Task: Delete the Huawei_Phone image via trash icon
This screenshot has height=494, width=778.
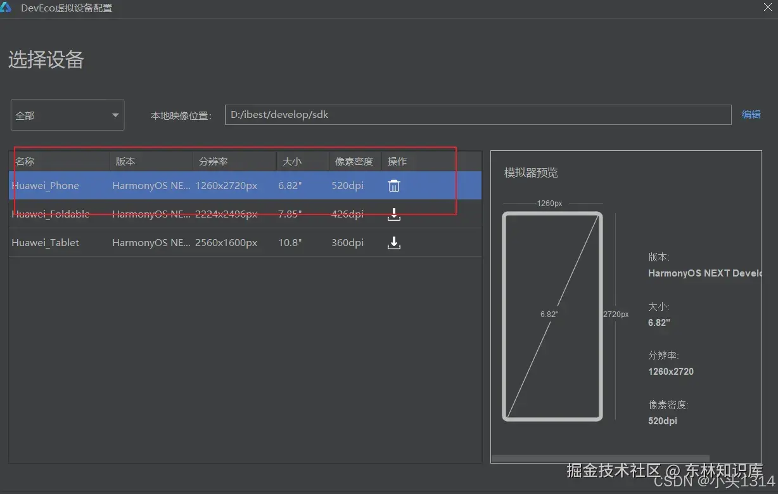Action: click(393, 186)
